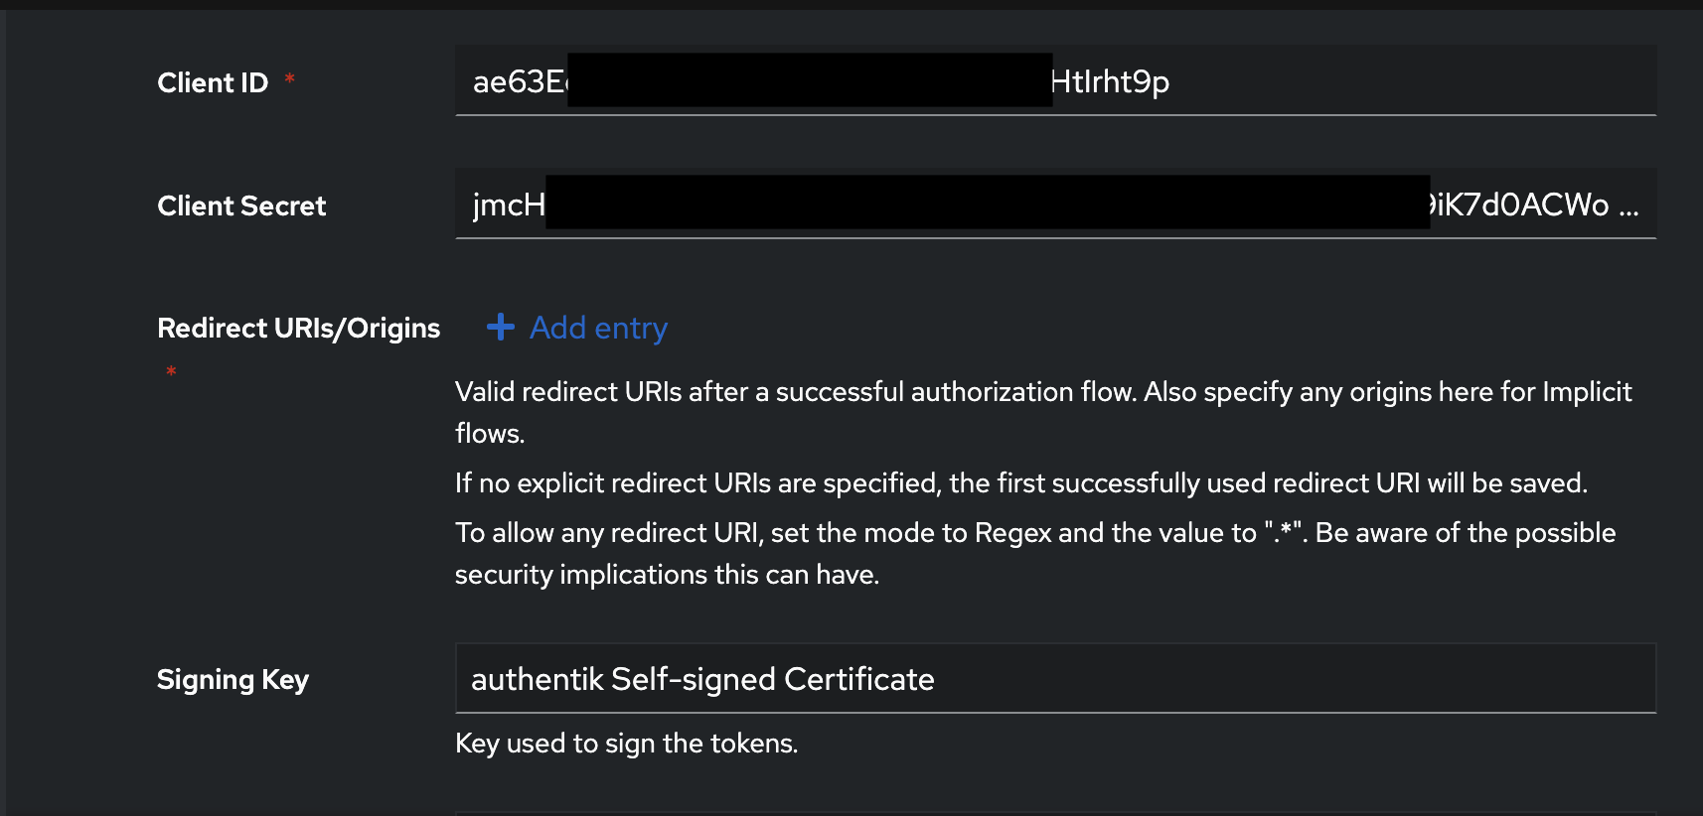Click the "Add entry" link text

point(598,328)
